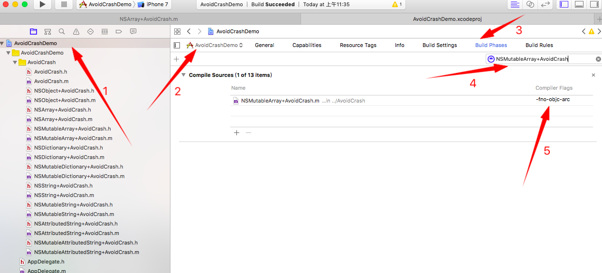The image size is (602, 273).
Task: Switch to the Capabilities tab
Action: [307, 45]
